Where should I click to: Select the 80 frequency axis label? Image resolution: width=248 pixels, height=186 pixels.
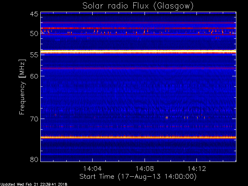pos(34,159)
